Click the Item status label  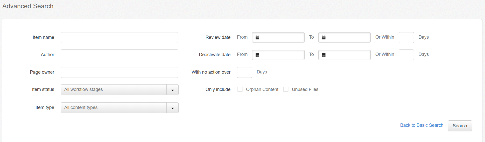[43, 89]
